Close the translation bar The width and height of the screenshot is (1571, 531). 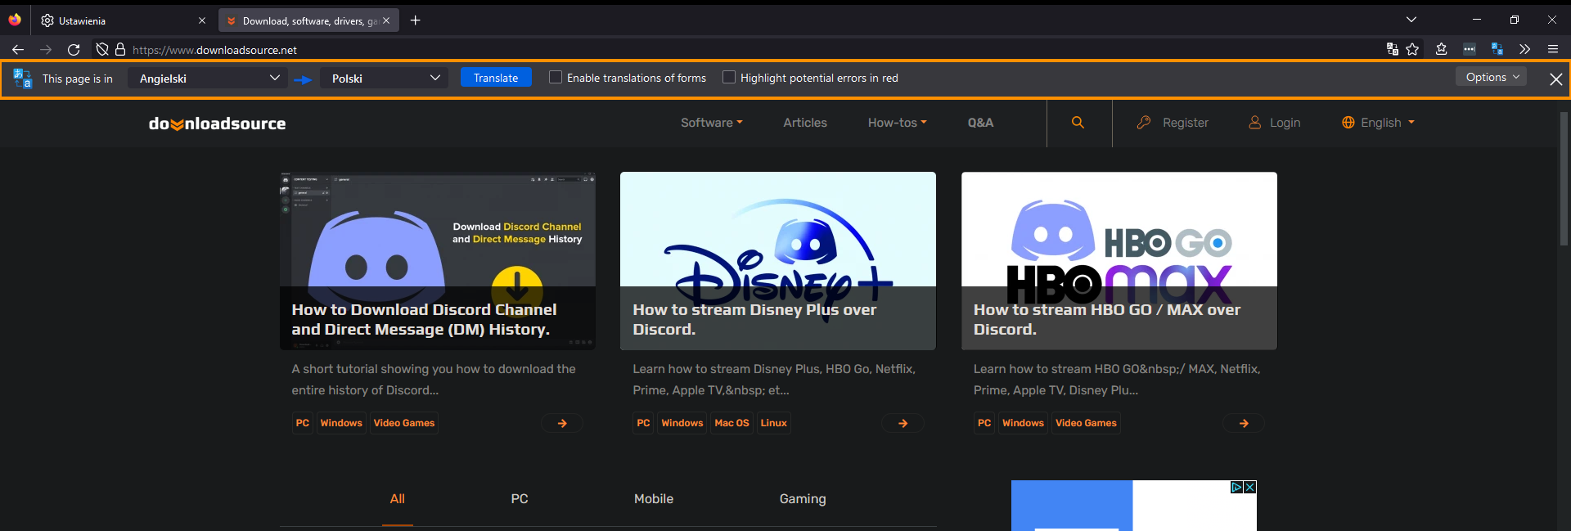1556,79
